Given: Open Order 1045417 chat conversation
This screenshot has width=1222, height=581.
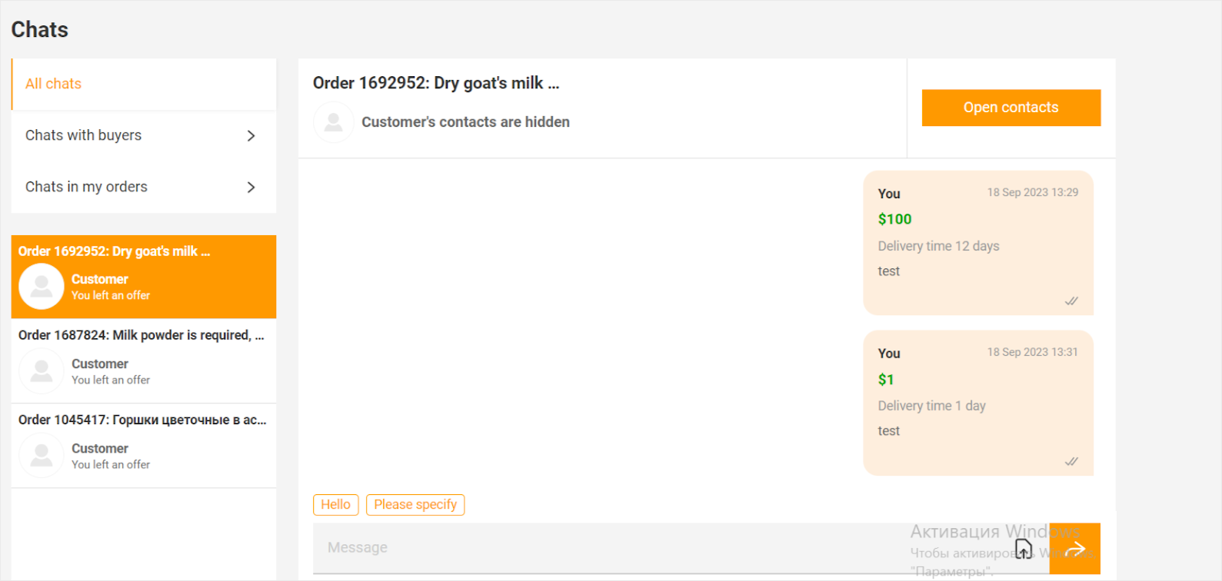Looking at the screenshot, I should pos(142,420).
